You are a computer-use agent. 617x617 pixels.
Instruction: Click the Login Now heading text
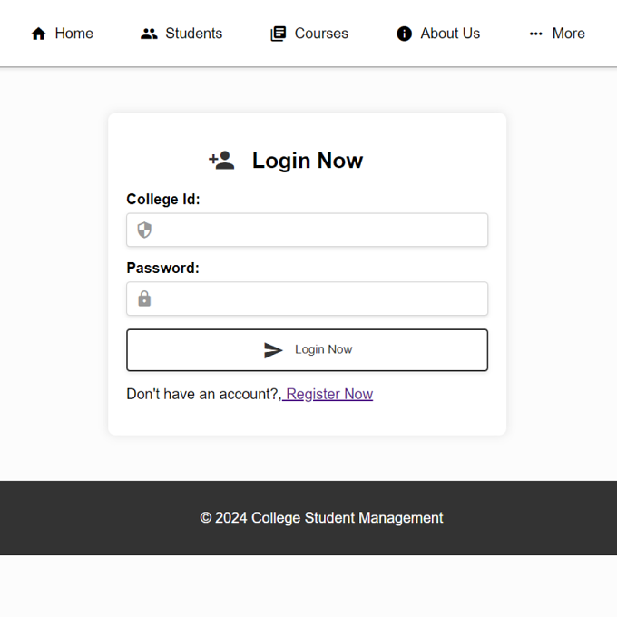click(x=308, y=161)
